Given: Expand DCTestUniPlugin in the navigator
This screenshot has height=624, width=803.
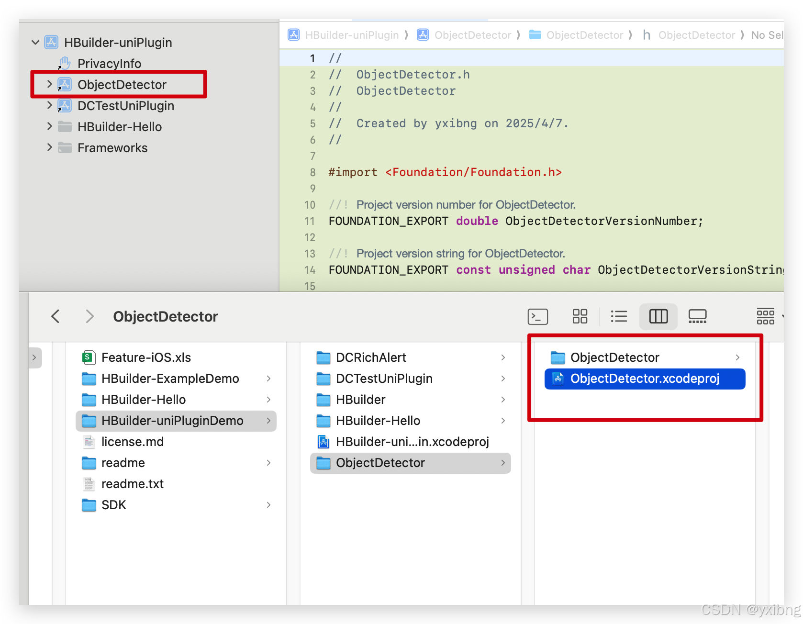Looking at the screenshot, I should pos(49,105).
